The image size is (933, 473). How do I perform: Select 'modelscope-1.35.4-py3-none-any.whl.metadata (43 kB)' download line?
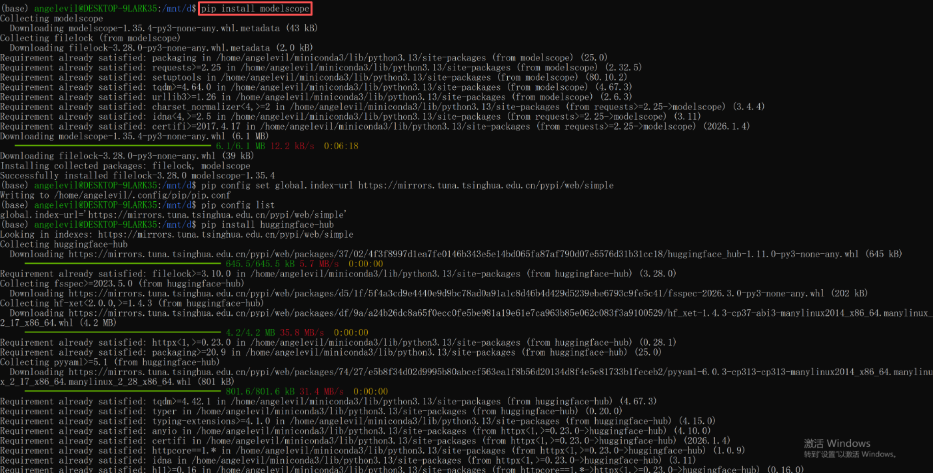coord(163,29)
